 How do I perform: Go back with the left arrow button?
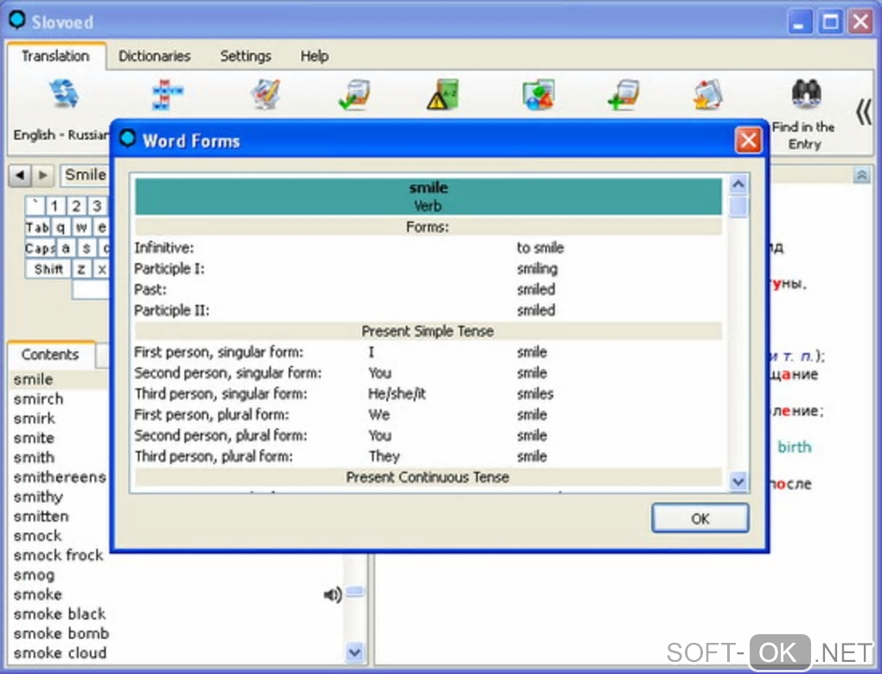coord(20,176)
